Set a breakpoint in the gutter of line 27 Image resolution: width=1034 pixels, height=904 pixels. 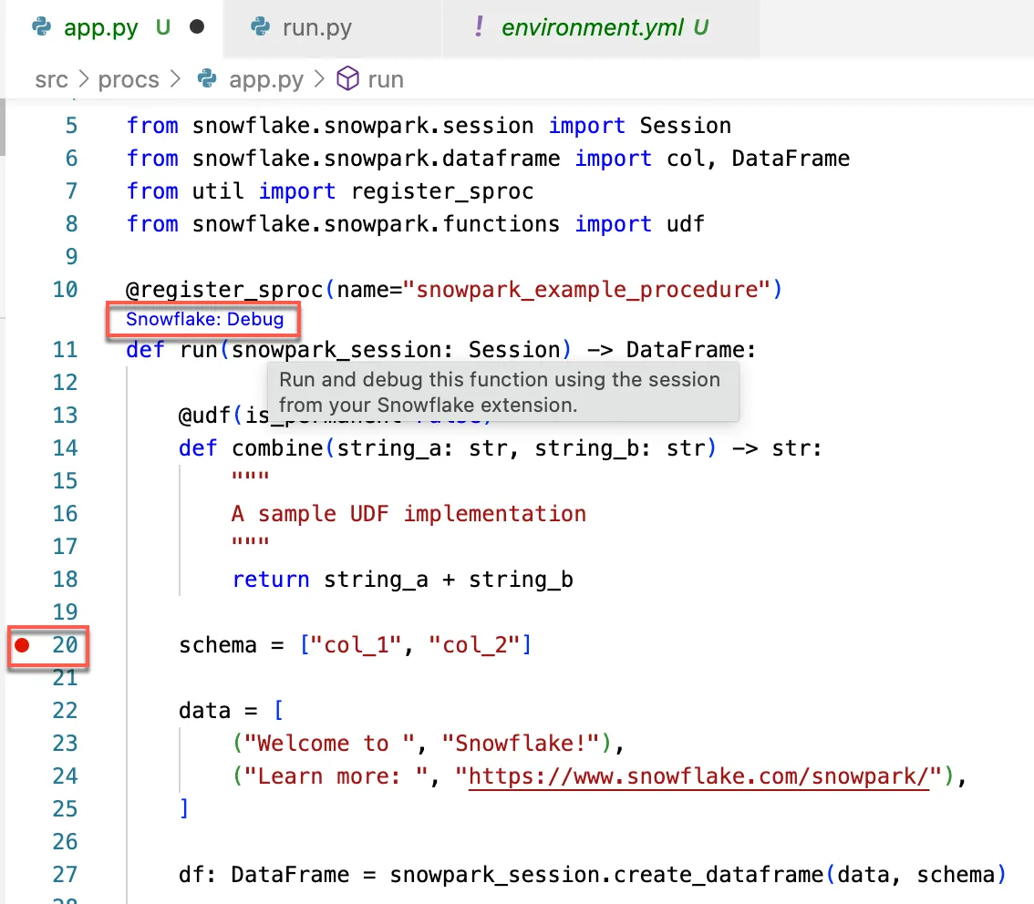(22, 874)
